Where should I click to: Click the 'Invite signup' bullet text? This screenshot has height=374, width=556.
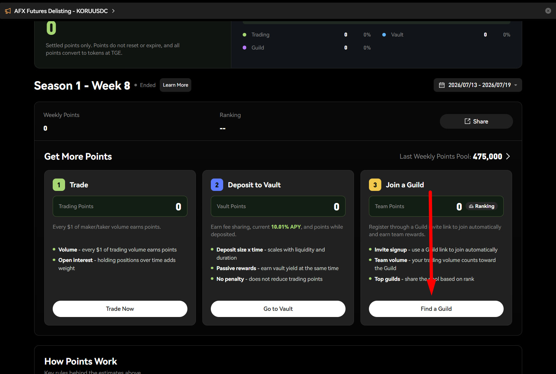pyautogui.click(x=436, y=250)
